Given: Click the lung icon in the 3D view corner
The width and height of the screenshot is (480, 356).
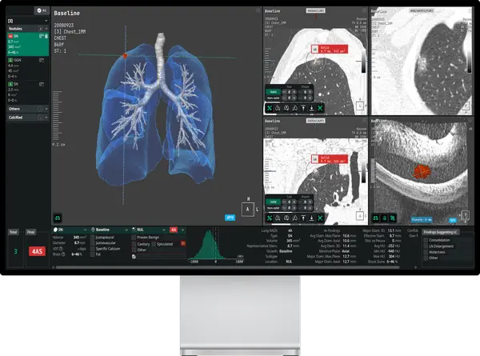Looking at the screenshot, I should pyautogui.click(x=58, y=218).
